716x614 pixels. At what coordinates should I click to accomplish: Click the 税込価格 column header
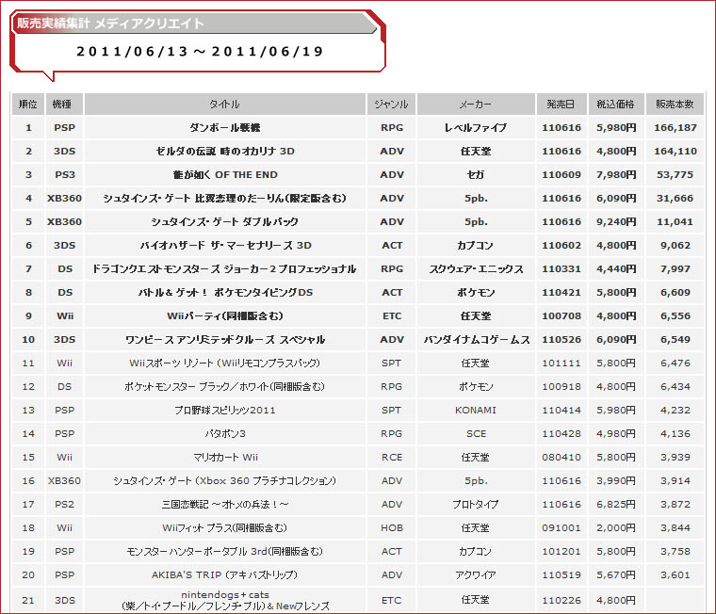pos(616,105)
